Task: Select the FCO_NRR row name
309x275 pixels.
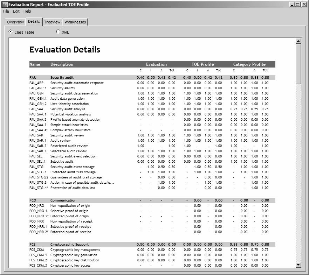Action: coord(37,221)
